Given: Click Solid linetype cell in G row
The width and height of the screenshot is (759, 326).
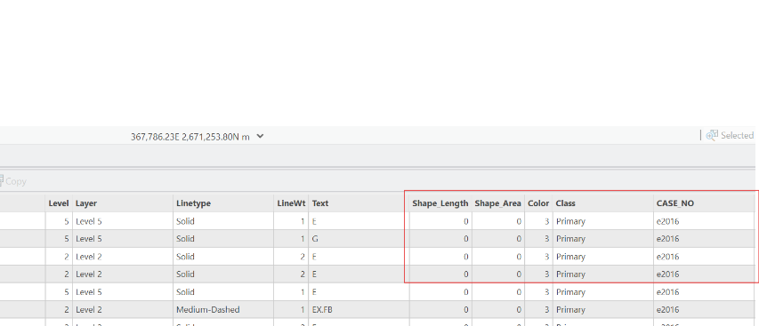Looking at the screenshot, I should [x=223, y=239].
